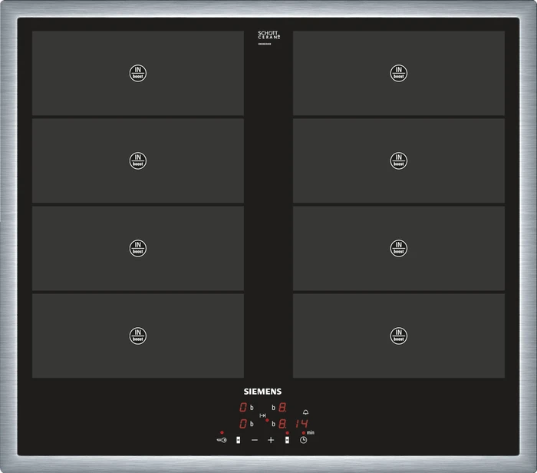Viewport: 537px width, 473px height.
Task: Click the upper left power display showing 0
Action: point(243,407)
